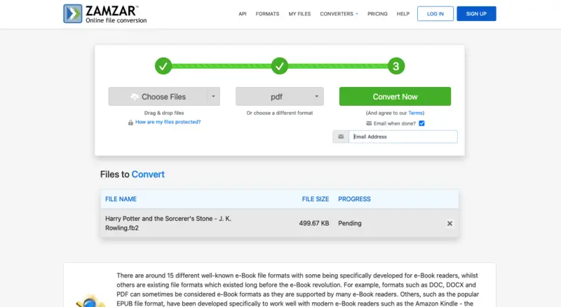Click the lock icon near files protected link

130,123
